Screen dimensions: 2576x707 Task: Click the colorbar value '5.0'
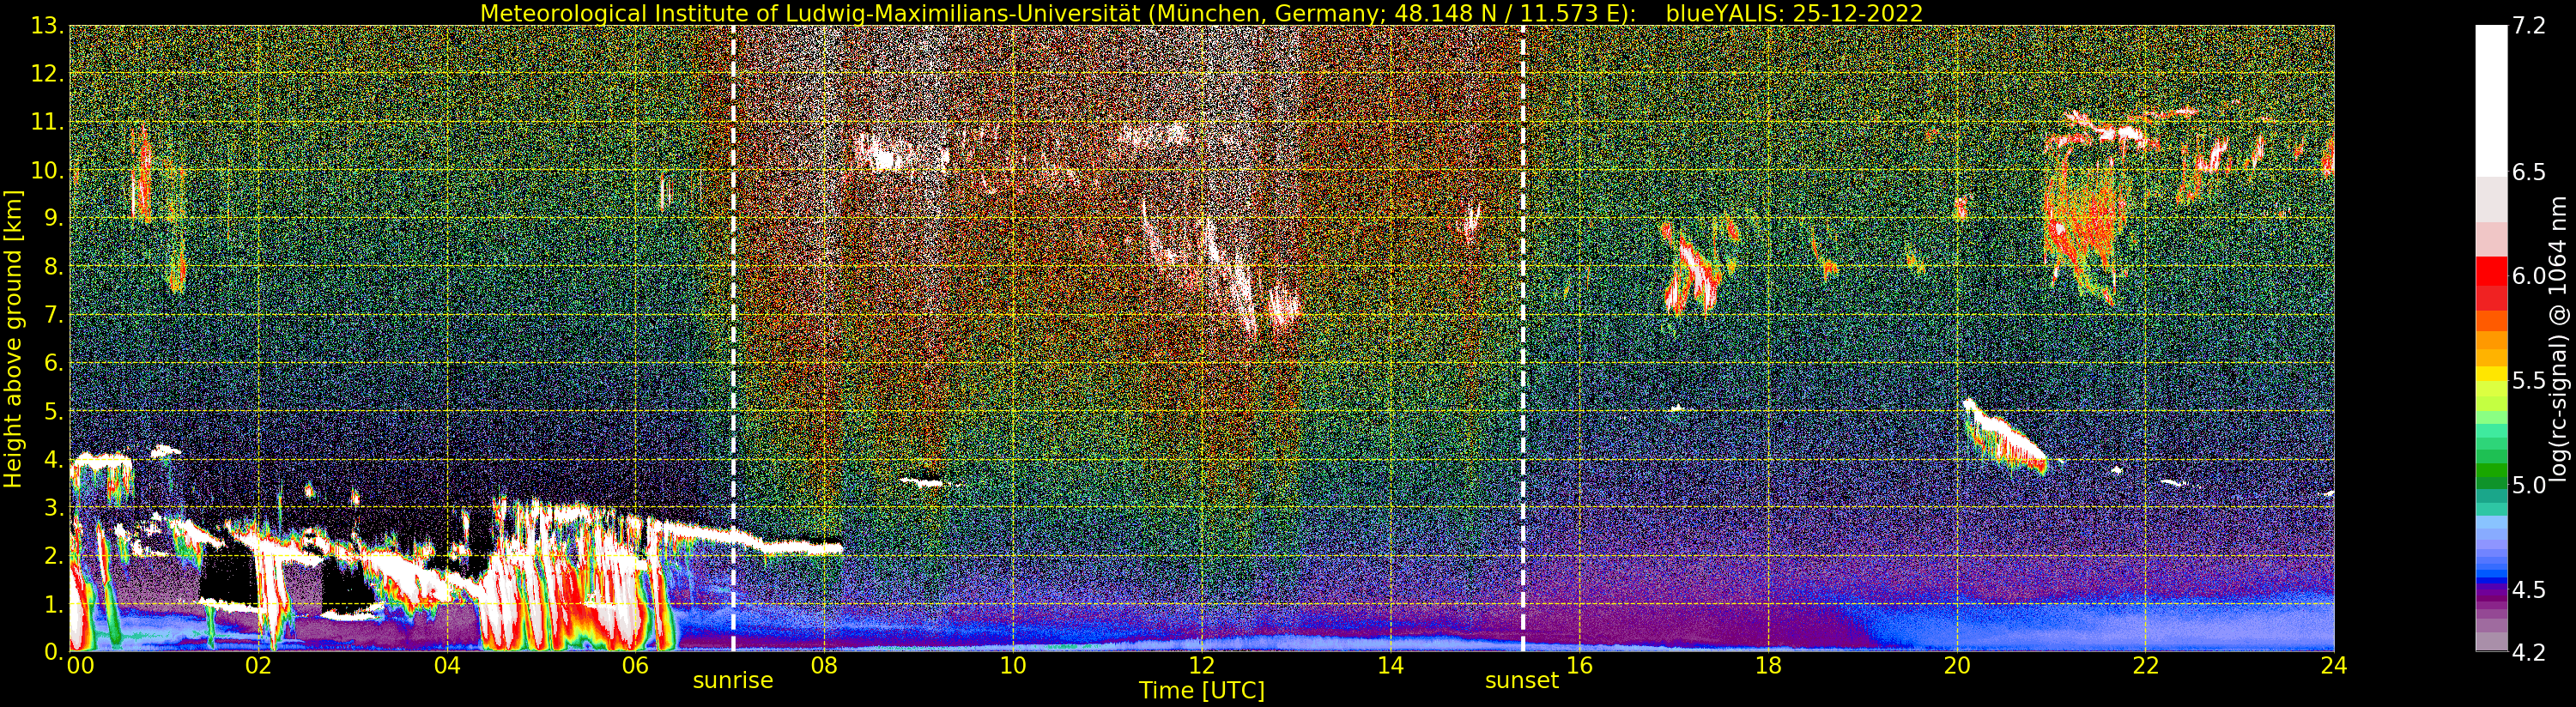click(x=2528, y=485)
